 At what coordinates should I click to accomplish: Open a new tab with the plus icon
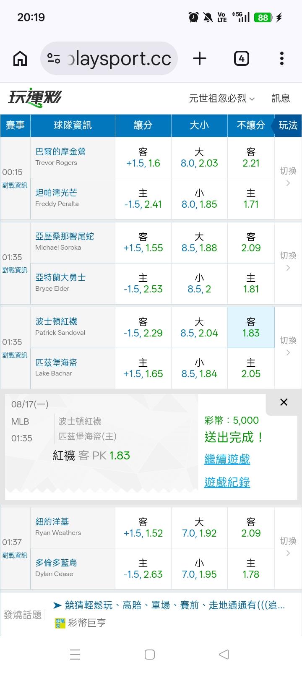pos(200,59)
